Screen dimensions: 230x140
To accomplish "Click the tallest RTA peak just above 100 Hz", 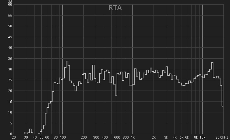I will tap(67, 61).
